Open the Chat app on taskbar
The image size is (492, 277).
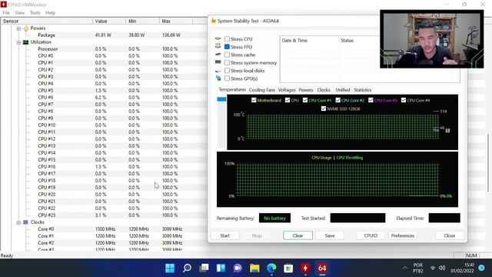point(238,268)
